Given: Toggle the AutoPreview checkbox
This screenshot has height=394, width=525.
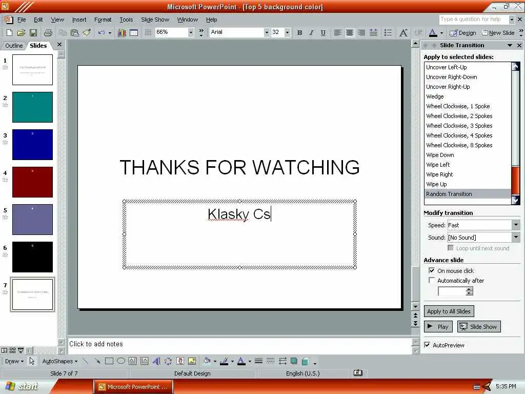Looking at the screenshot, I should [x=427, y=345].
